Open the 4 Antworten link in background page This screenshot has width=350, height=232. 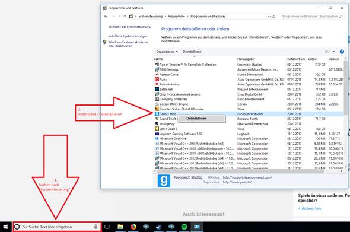[x=310, y=208]
